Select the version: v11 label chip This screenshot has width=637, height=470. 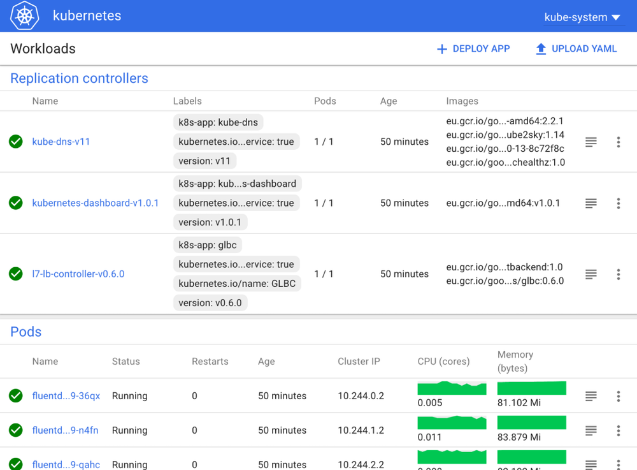(204, 161)
